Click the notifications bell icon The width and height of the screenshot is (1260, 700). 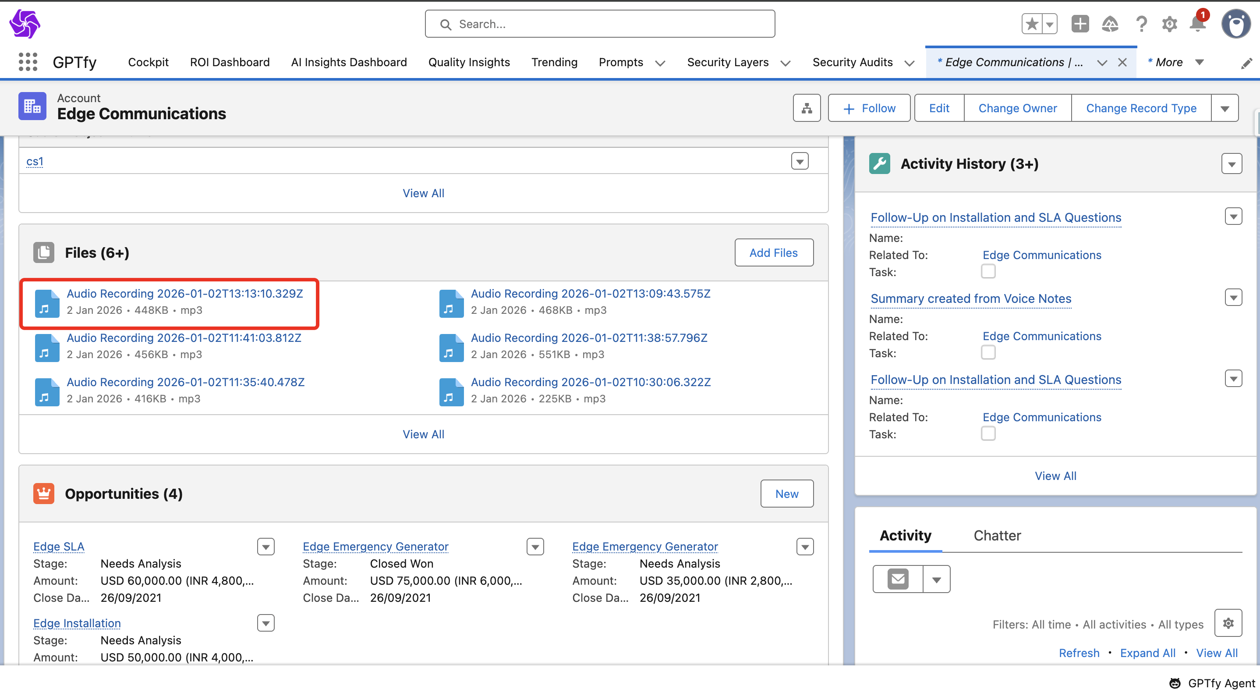1197,24
